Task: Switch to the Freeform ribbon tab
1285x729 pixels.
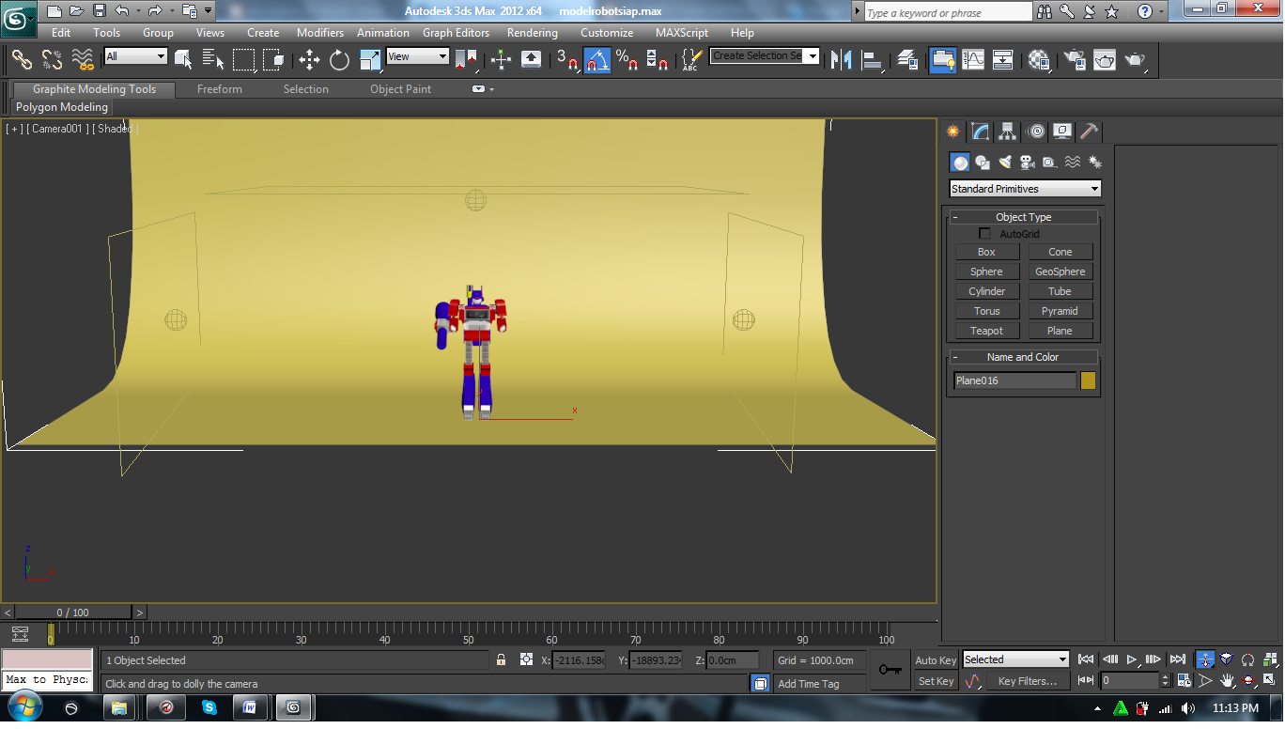Action: [219, 89]
